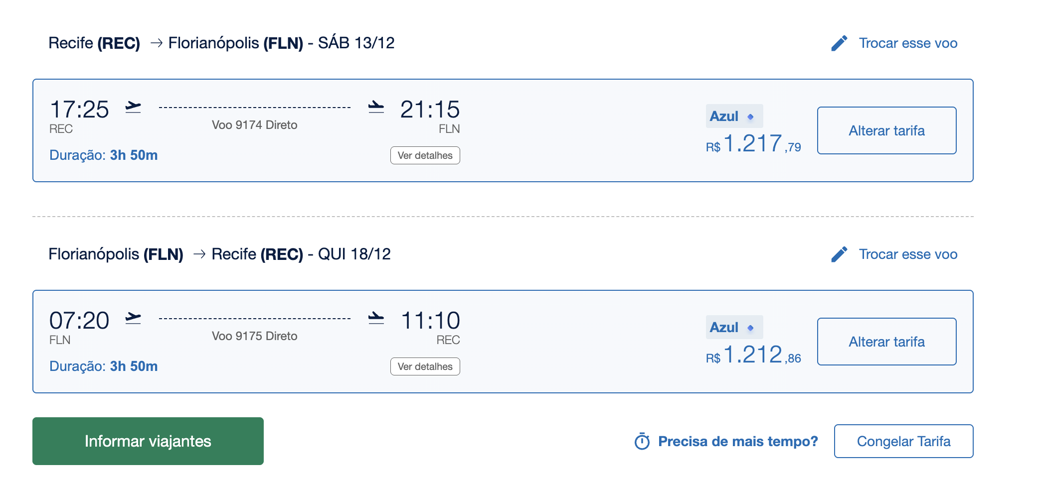Click stopwatch icon near Precisa de mais tempo
Viewport: 1041px width, 479px height.
pos(642,441)
